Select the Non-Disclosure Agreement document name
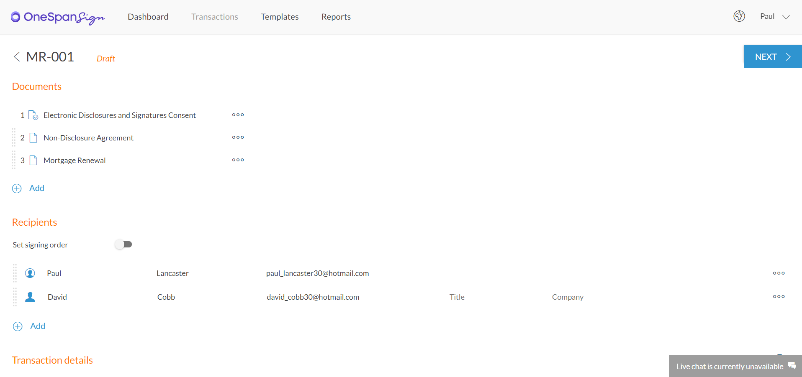802x377 pixels. point(88,138)
